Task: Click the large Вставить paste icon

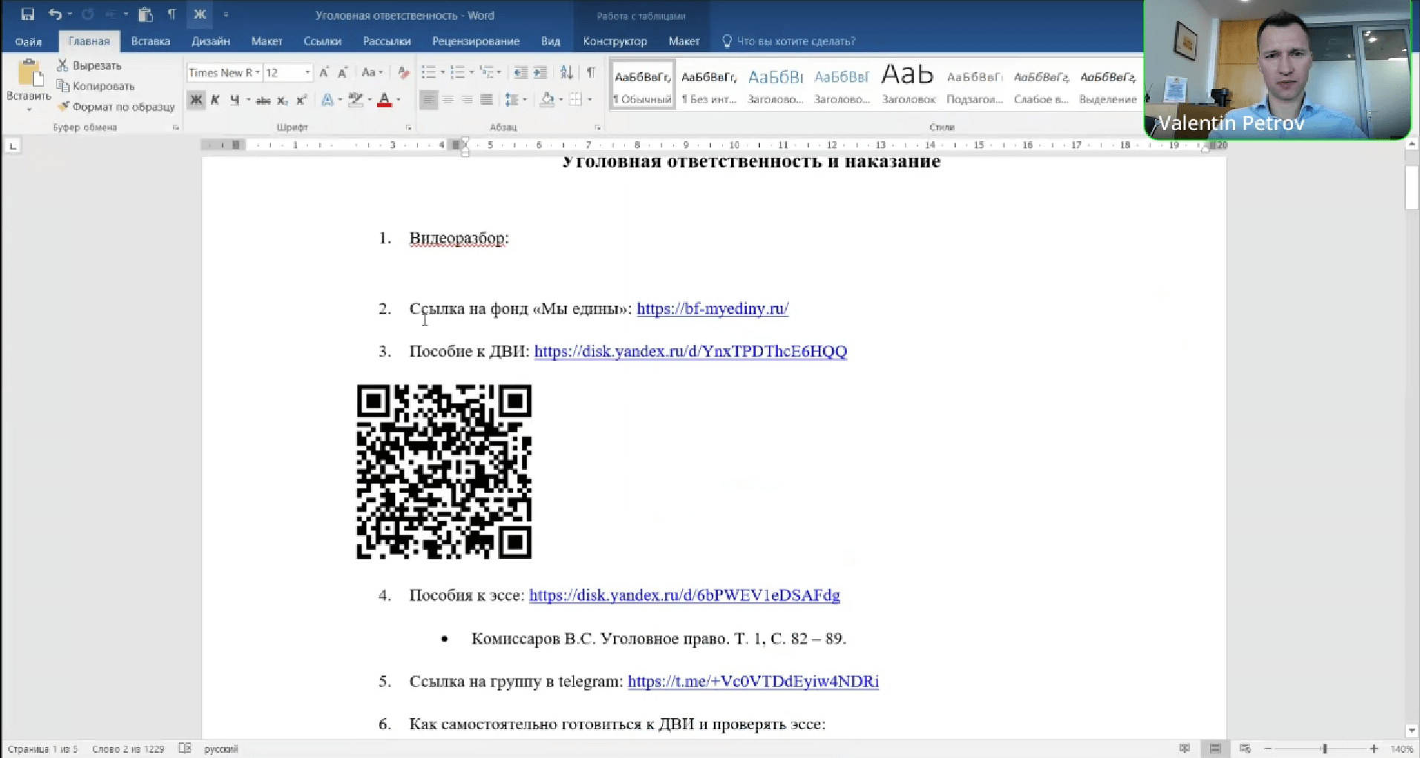Action: [x=29, y=73]
